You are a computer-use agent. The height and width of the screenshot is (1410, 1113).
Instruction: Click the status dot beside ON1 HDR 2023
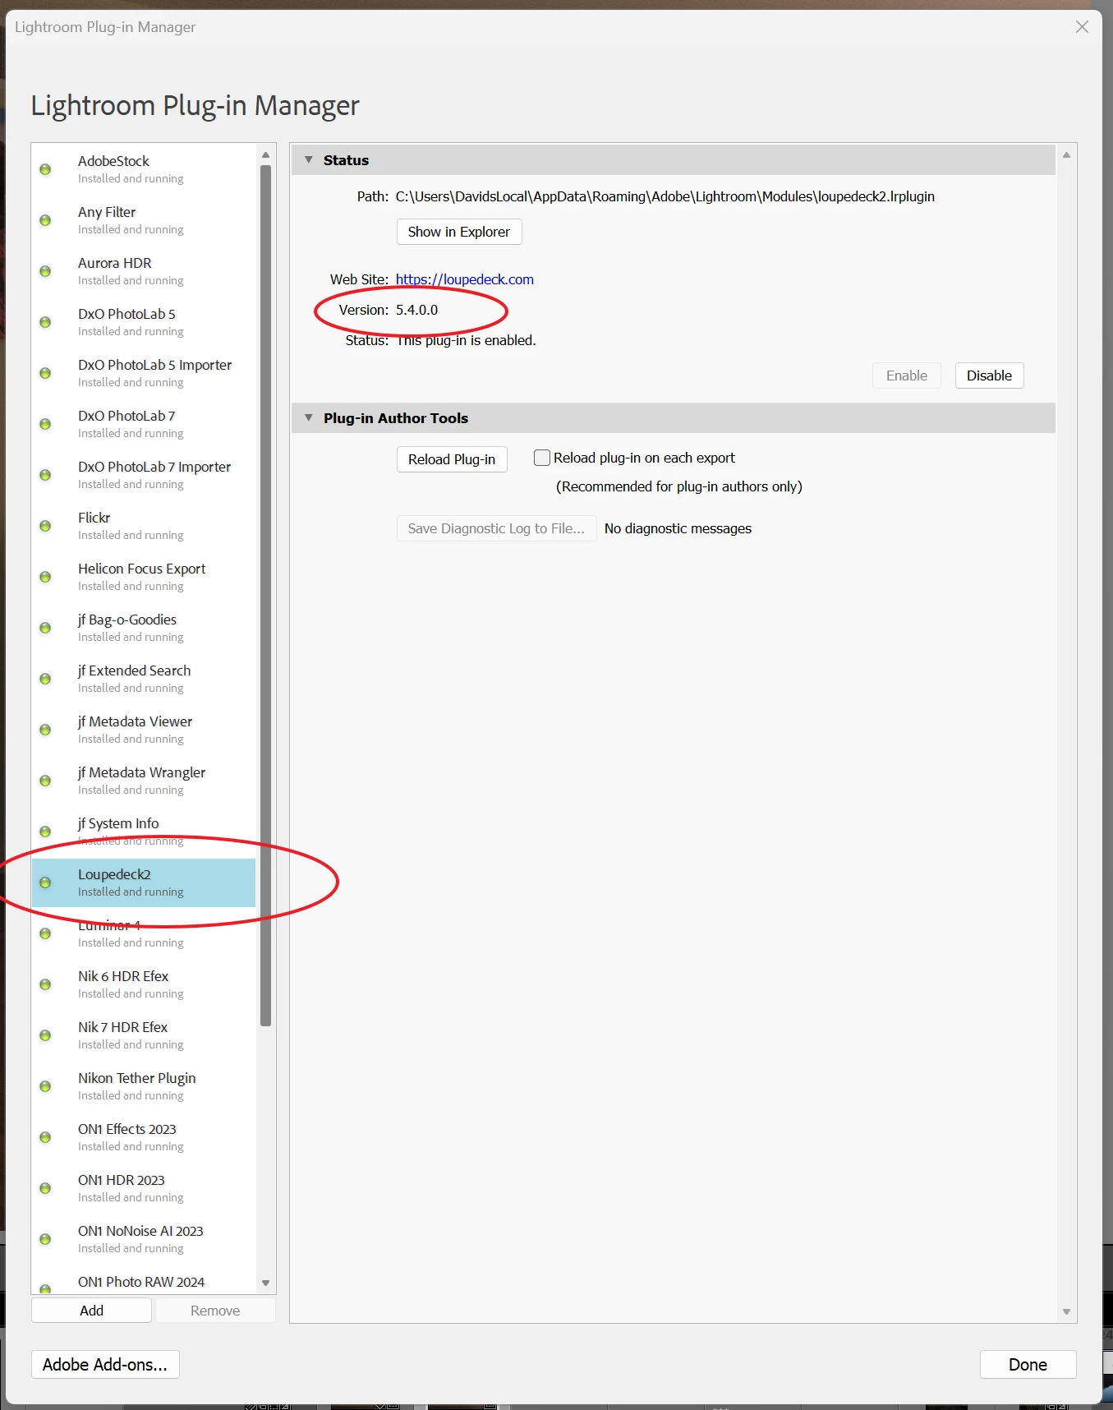click(45, 1188)
